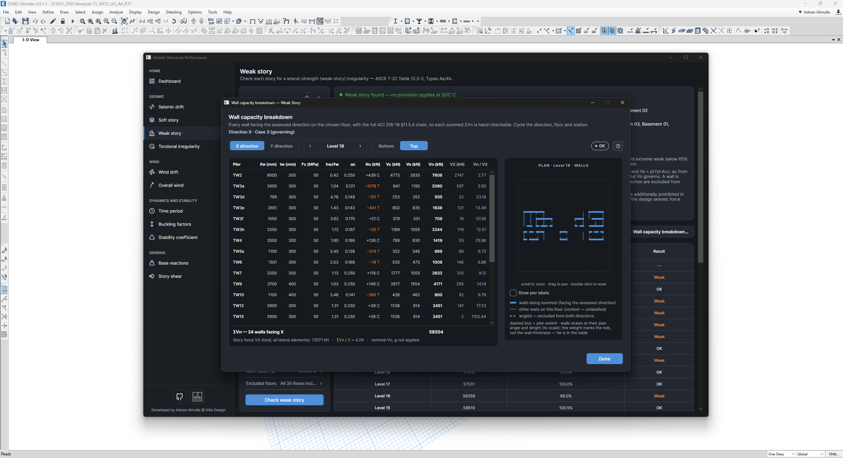Viewport: 843px width, 458px height.
Task: Open the Global coordinate system dropdown
Action: (810, 454)
